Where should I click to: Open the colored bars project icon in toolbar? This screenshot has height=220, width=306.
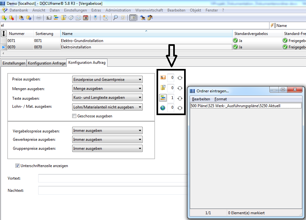click(56, 18)
